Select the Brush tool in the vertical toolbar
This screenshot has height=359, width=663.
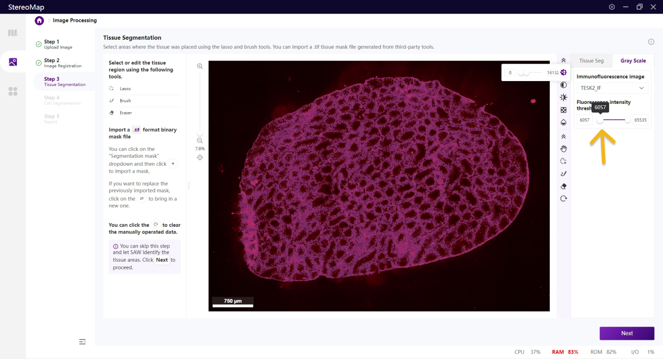click(x=563, y=174)
